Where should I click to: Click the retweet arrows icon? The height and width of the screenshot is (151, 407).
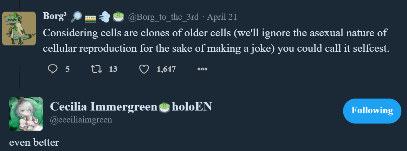96,69
